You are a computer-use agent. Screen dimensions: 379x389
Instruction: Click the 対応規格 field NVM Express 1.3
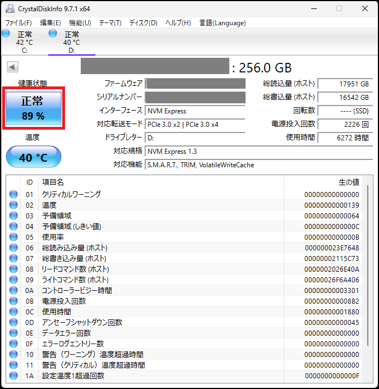tap(259, 152)
